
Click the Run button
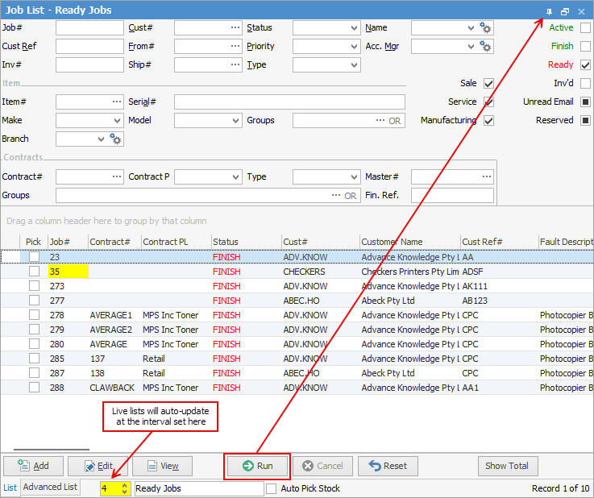click(257, 466)
